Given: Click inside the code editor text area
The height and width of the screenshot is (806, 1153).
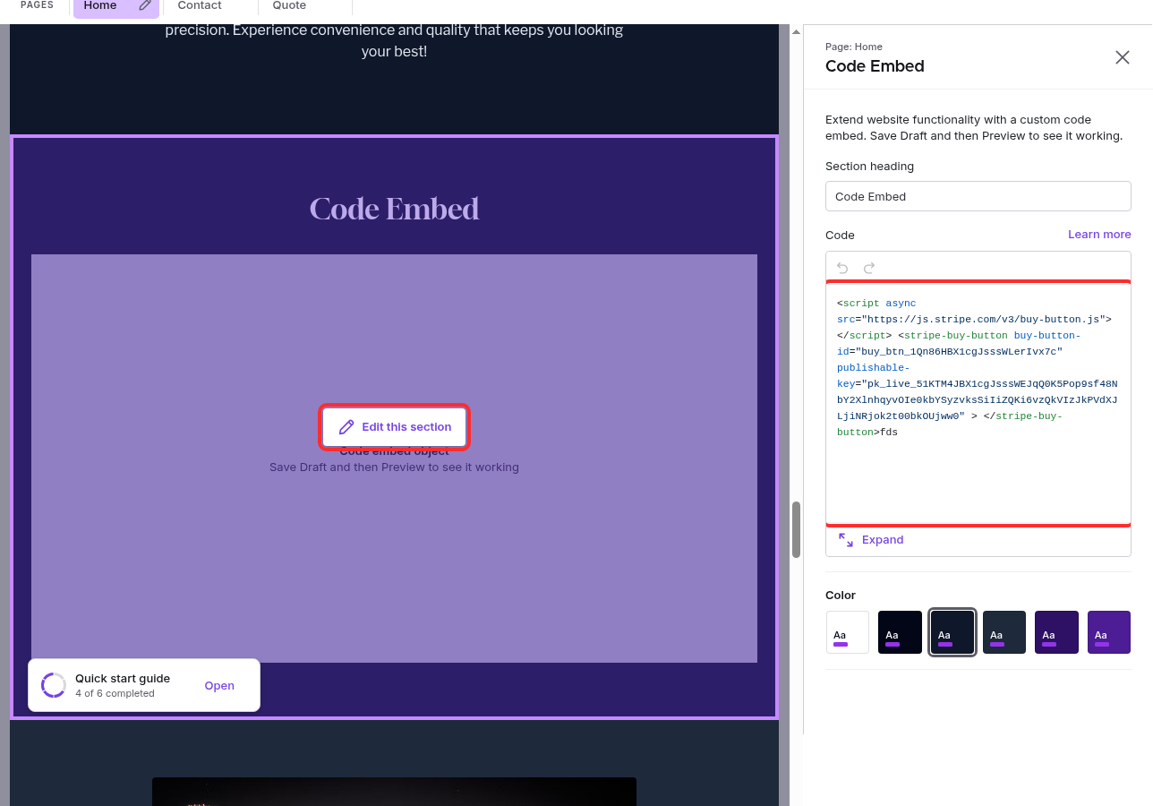Looking at the screenshot, I should point(978,403).
